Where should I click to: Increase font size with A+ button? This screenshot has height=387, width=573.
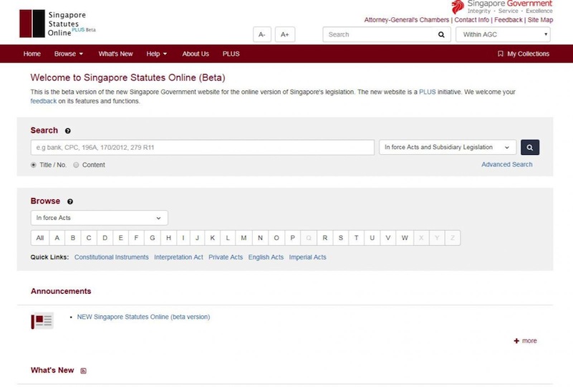[x=284, y=34]
